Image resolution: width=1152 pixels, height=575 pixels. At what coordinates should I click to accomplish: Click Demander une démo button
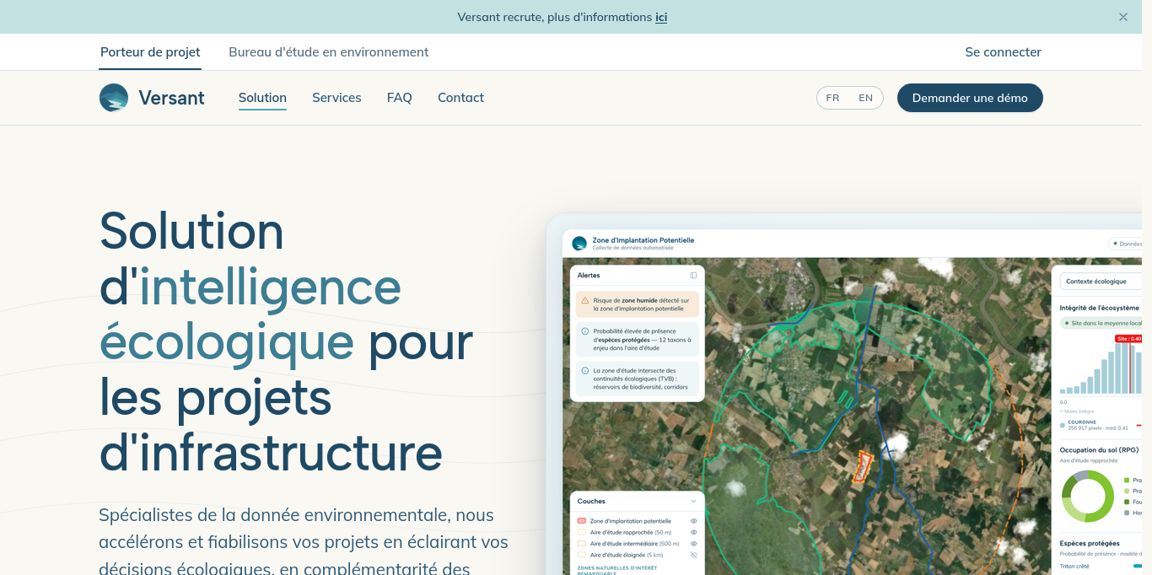click(970, 98)
